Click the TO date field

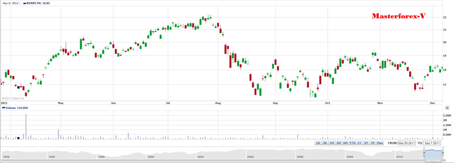click(x=432, y=143)
